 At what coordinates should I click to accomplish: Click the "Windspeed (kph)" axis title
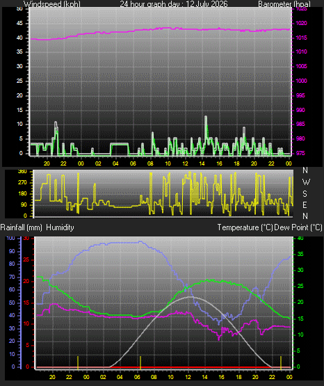pyautogui.click(x=52, y=4)
